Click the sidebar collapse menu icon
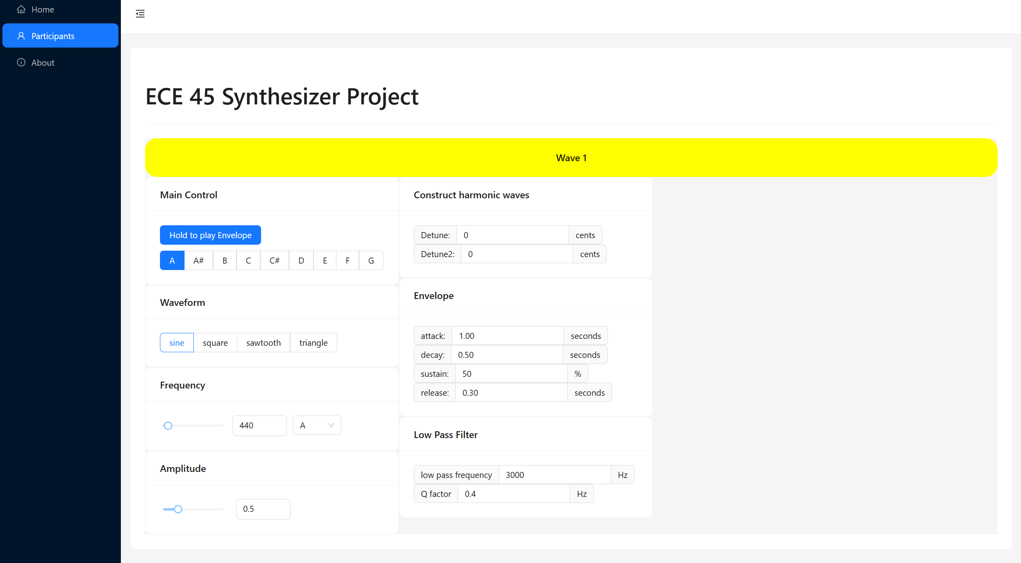The image size is (1021, 563). pos(140,14)
